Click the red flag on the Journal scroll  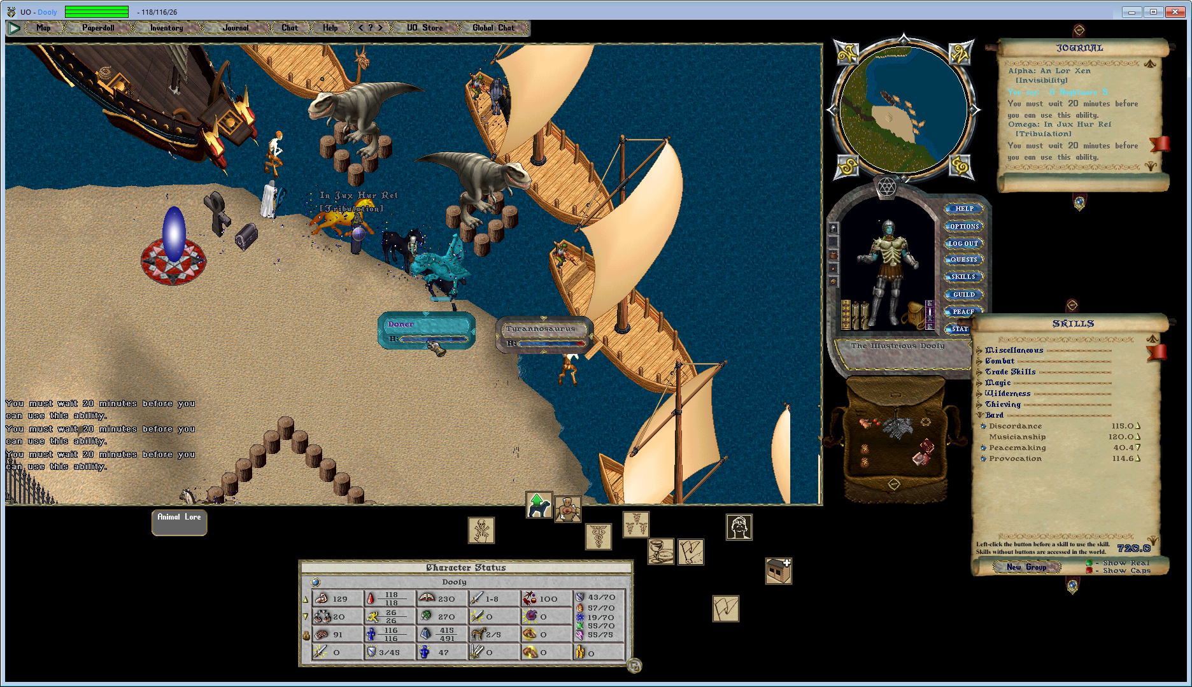(x=1160, y=143)
